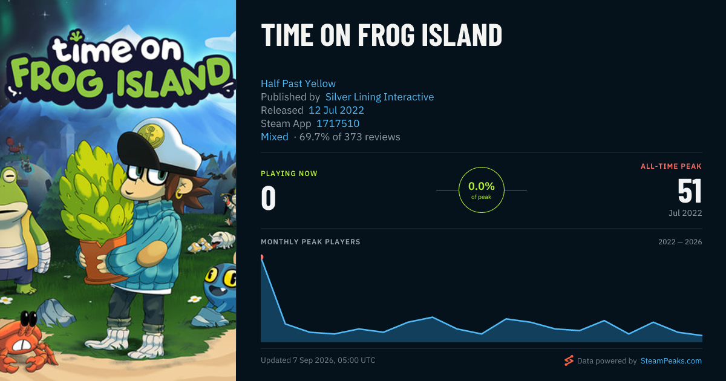Click the Mixed review rating link
The height and width of the screenshot is (381, 726).
point(275,137)
